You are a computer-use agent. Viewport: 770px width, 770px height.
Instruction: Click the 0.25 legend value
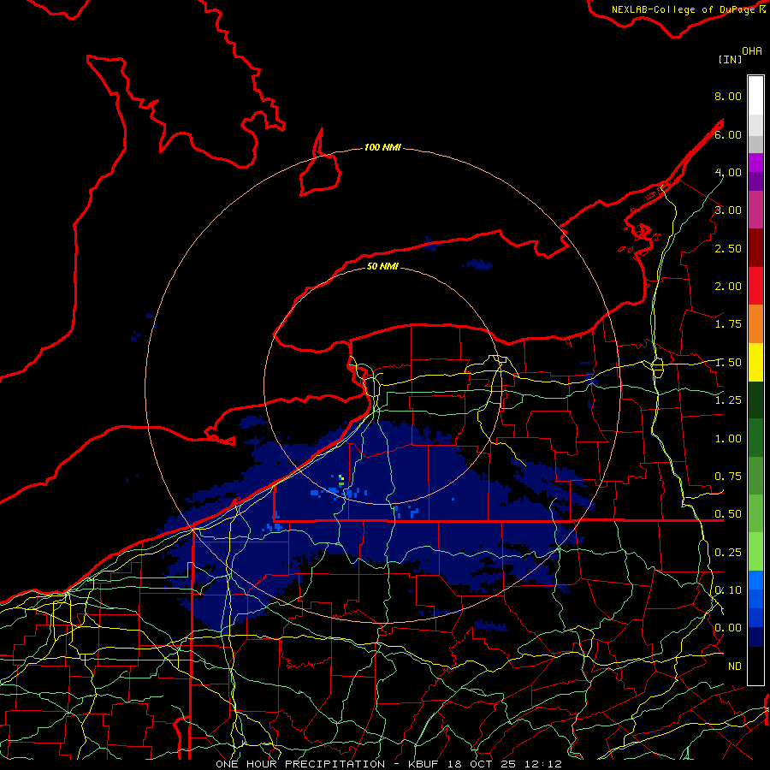click(728, 552)
